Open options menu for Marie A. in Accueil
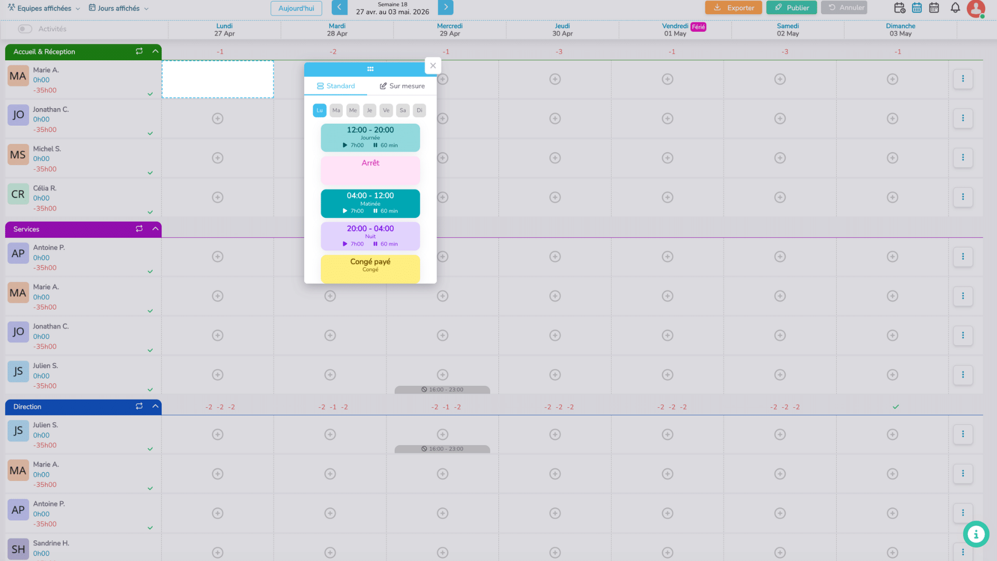997x561 pixels. (963, 79)
